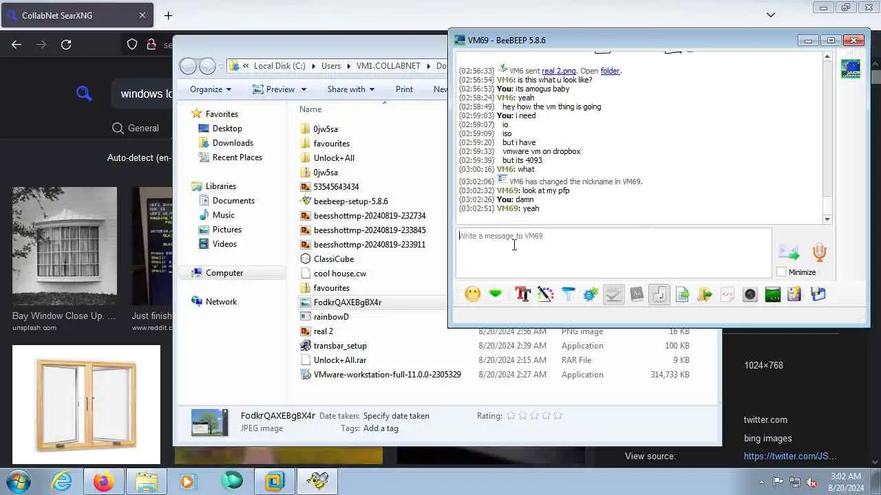Open the real 2.png link in chat
This screenshot has width=881, height=495.
tap(558, 71)
